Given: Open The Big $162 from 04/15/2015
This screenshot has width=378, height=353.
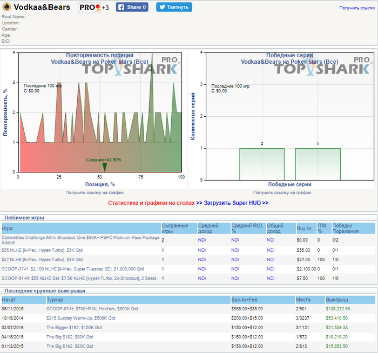Looking at the screenshot, I should click(70, 337).
